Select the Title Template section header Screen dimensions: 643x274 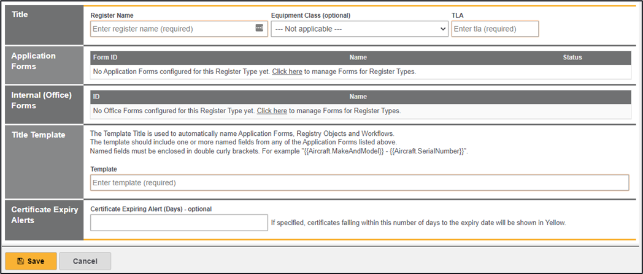point(38,135)
